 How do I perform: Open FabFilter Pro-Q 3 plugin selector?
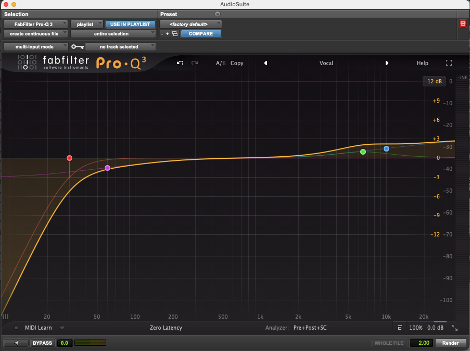point(35,24)
